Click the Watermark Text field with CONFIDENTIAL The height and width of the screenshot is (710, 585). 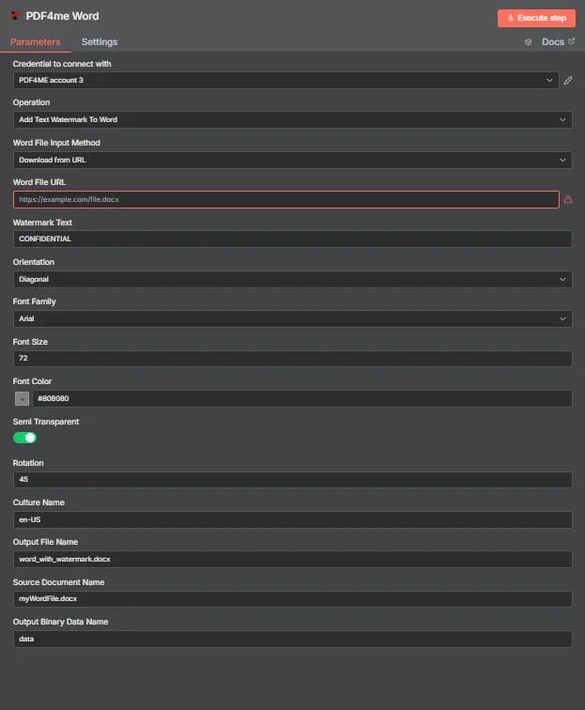coord(293,239)
